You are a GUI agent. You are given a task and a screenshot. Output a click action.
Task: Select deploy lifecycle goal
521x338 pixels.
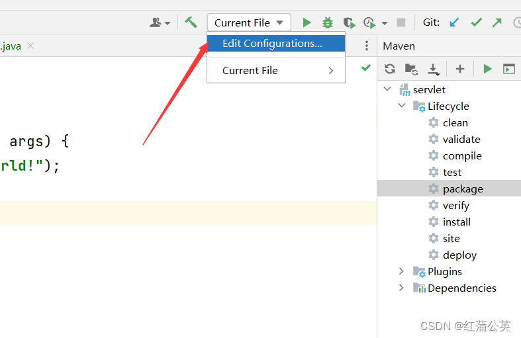point(459,255)
